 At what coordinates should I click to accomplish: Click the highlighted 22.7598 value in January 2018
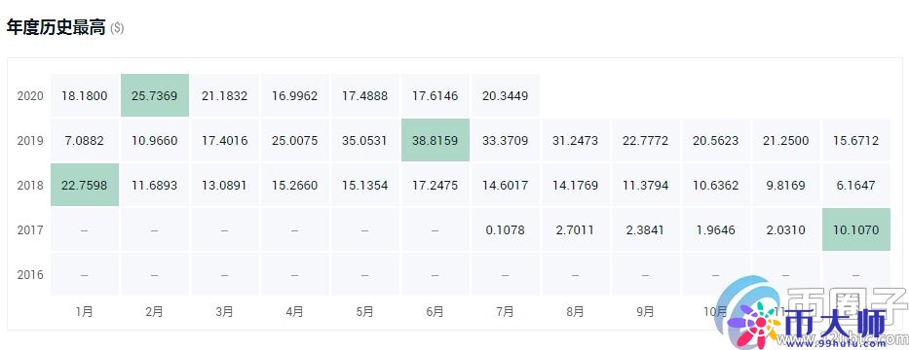pos(85,185)
